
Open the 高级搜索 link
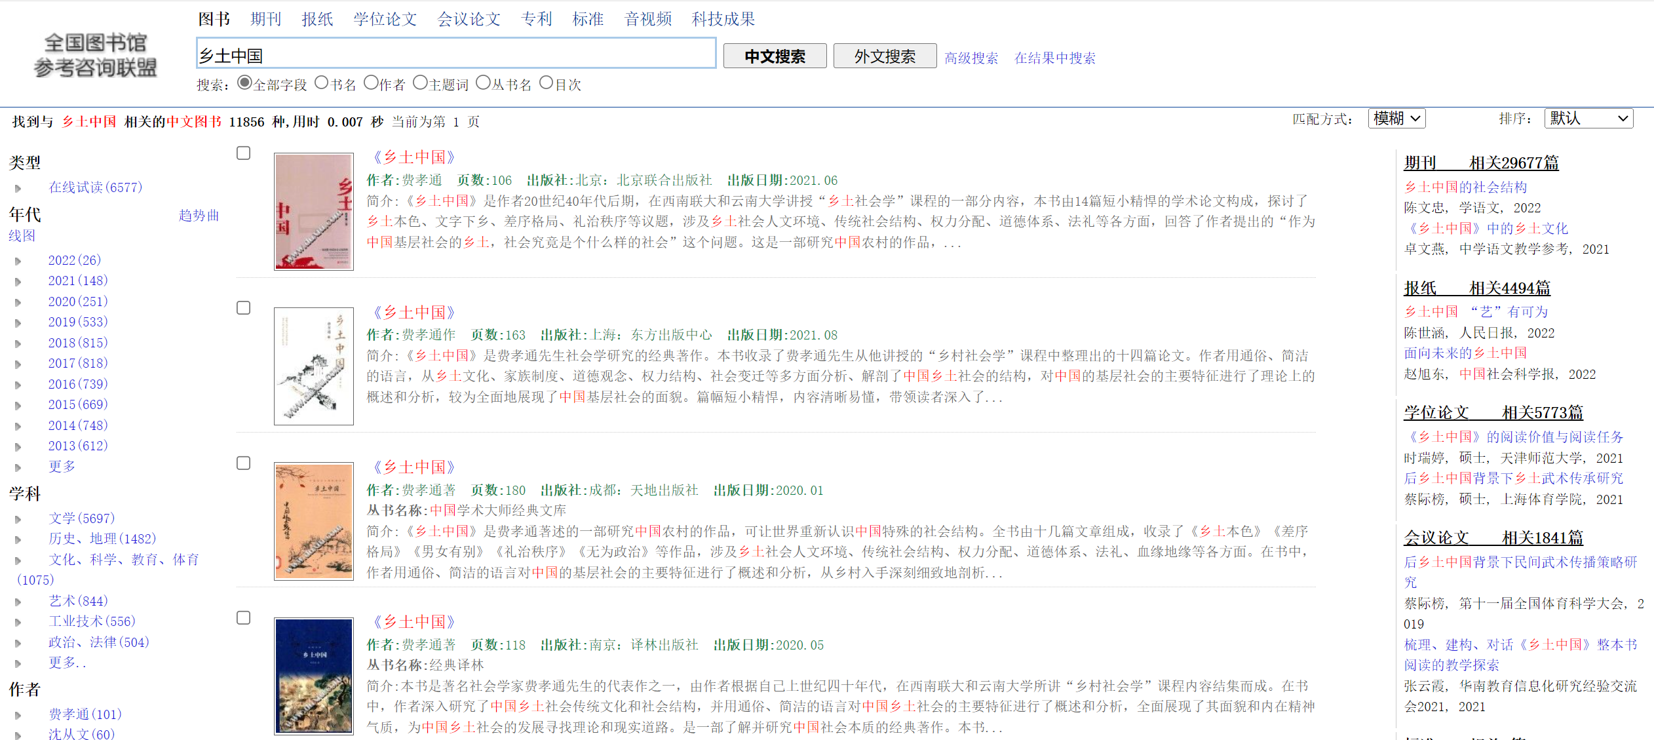click(971, 58)
